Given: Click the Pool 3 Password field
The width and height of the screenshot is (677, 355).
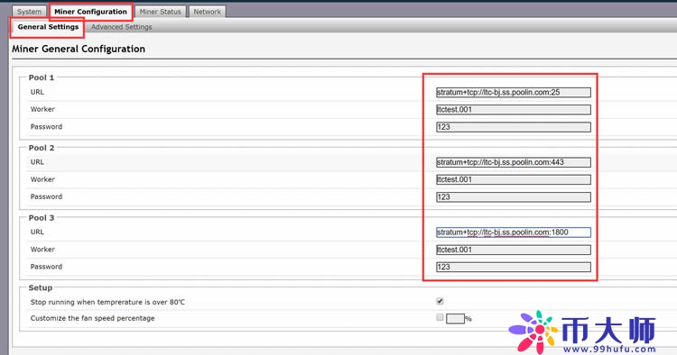Looking at the screenshot, I should click(514, 267).
